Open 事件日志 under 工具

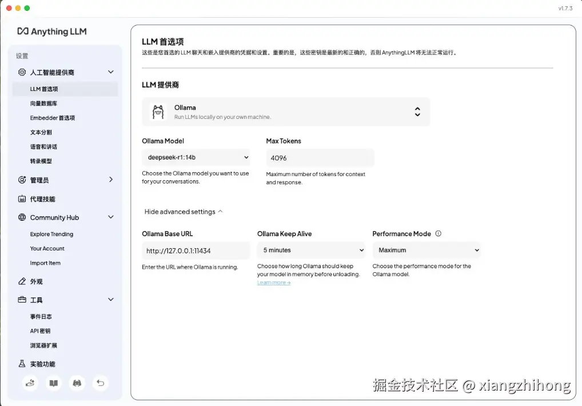[x=41, y=317]
